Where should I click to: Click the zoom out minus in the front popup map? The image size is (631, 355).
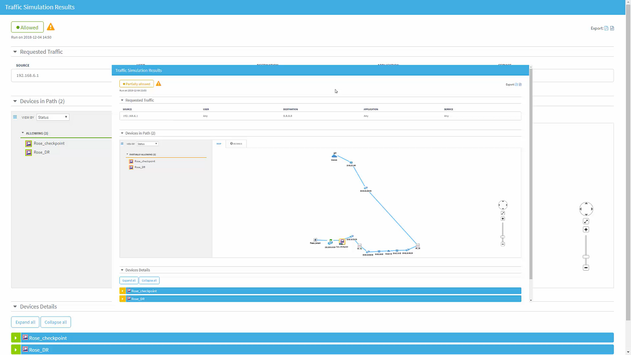point(503,244)
